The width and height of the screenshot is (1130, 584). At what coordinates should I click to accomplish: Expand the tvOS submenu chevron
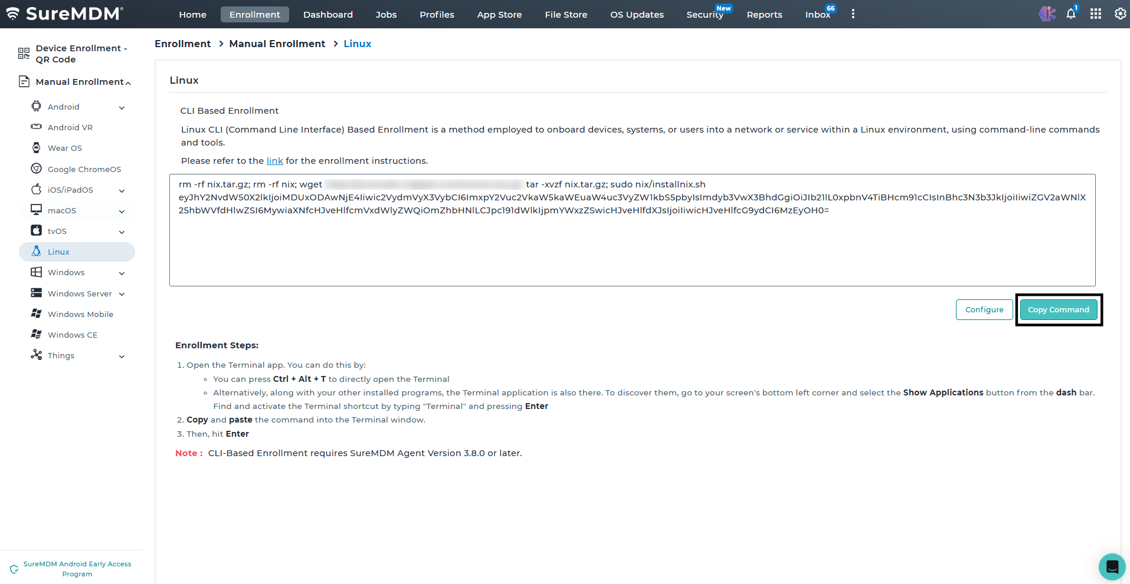[122, 232]
